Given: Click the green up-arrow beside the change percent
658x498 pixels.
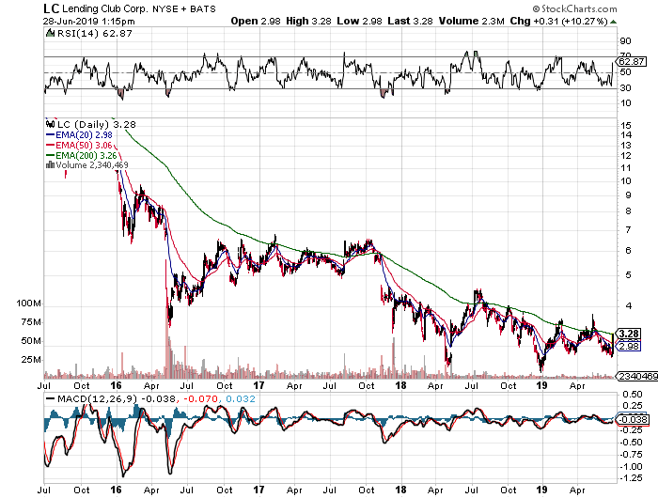Looking at the screenshot, I should pyautogui.click(x=614, y=22).
